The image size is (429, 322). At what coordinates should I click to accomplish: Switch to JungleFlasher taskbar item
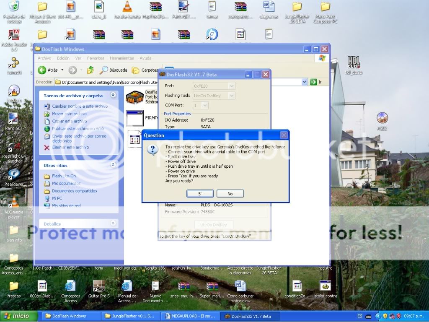pyautogui.click(x=130, y=316)
